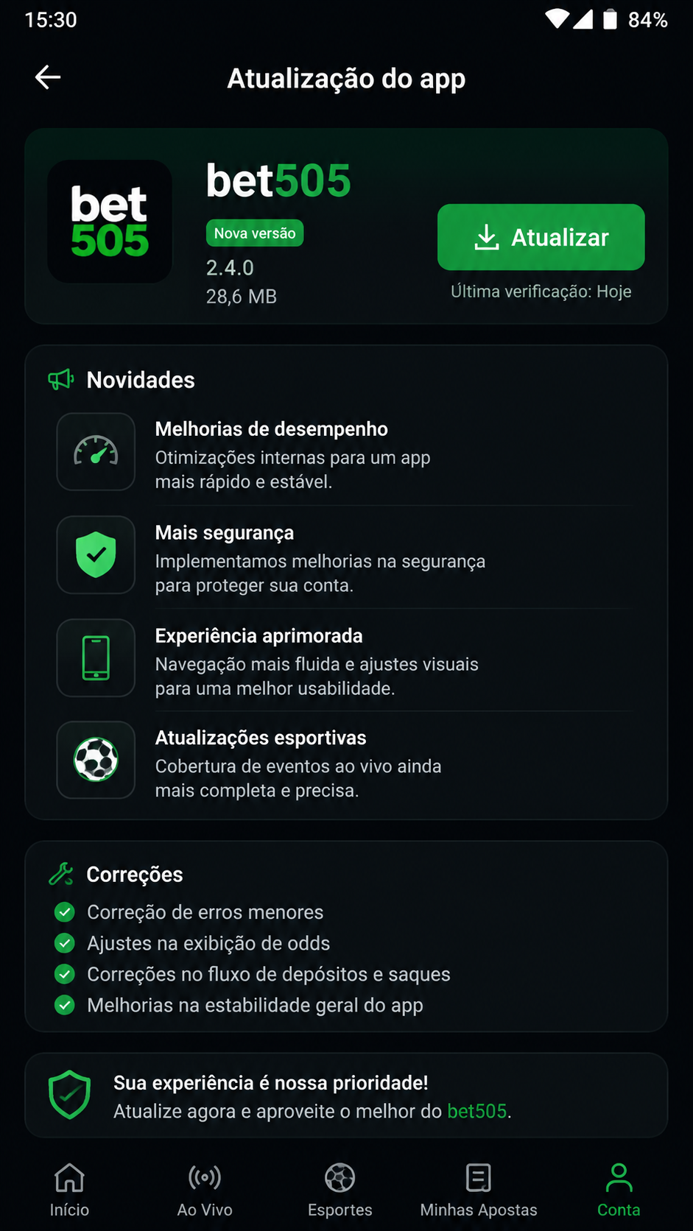
Task: Tap the Atualizar download button
Action: point(541,237)
